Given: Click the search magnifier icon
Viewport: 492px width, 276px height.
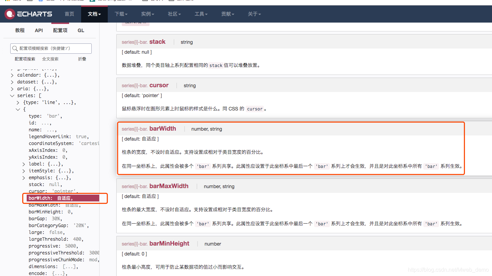Looking at the screenshot, I should (15, 49).
